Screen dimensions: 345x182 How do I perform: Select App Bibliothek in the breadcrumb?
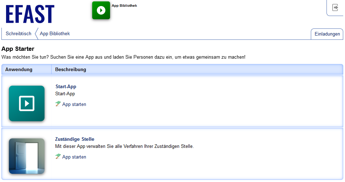coord(55,34)
